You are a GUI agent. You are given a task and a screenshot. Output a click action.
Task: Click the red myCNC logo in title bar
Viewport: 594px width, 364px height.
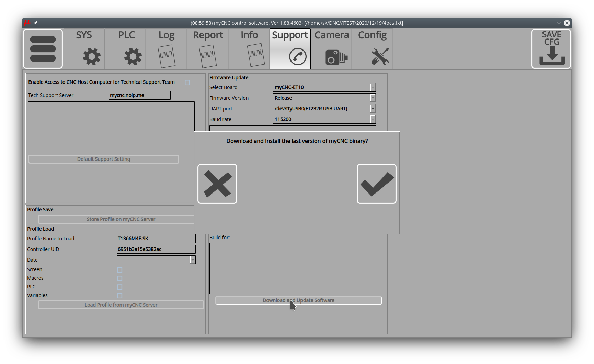(x=27, y=23)
